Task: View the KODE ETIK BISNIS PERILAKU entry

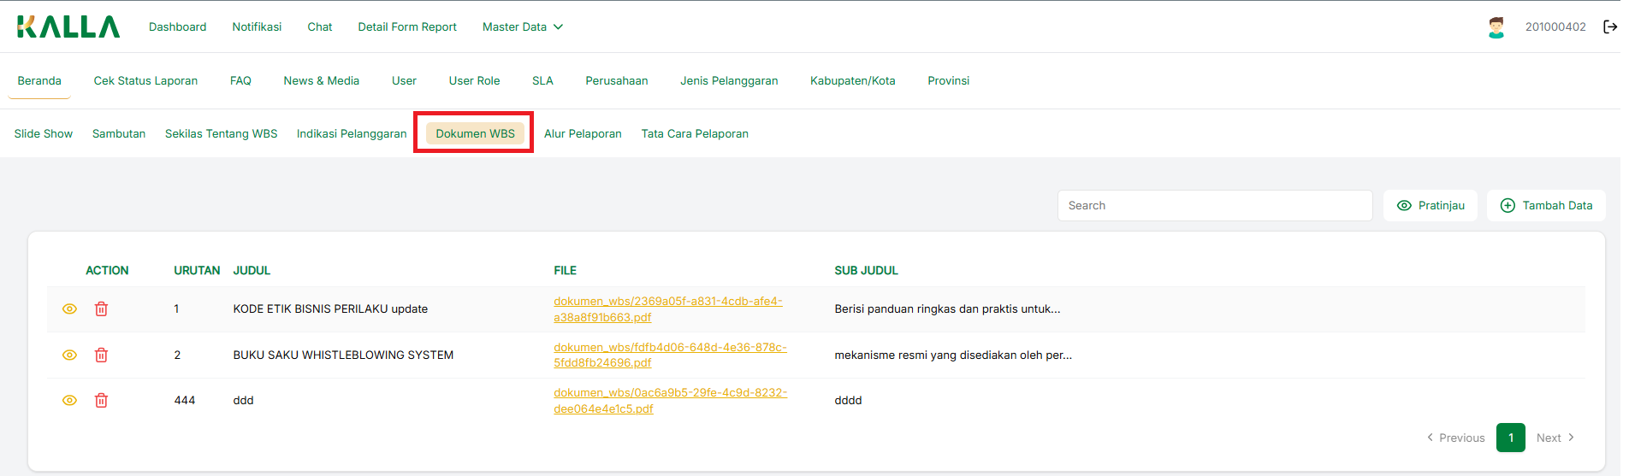Action: click(x=70, y=309)
